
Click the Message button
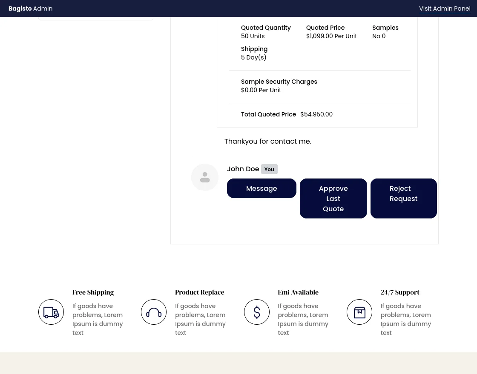(261, 188)
